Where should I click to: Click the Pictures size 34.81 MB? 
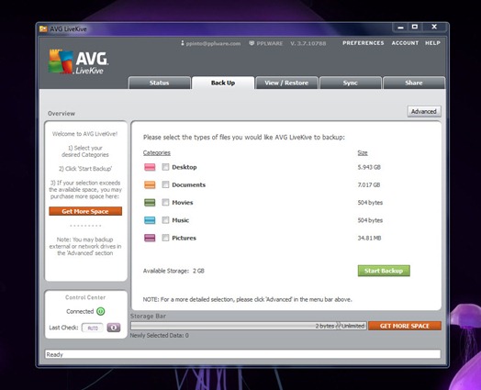coord(369,238)
